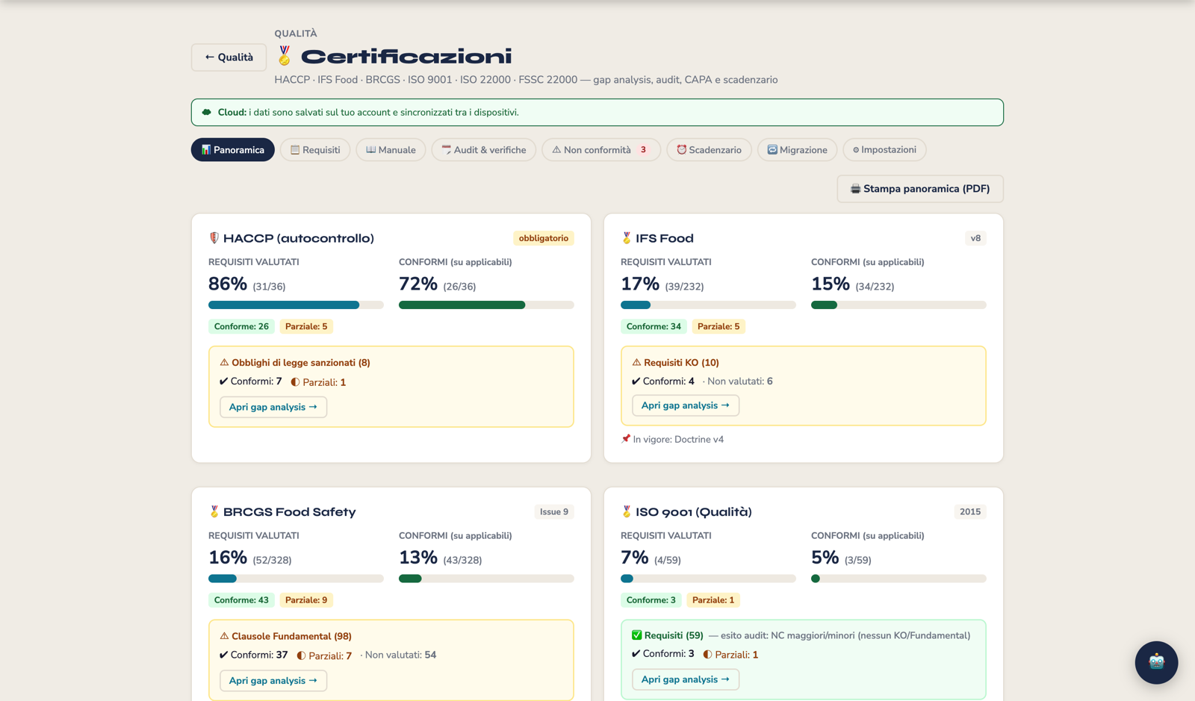This screenshot has height=701, width=1195.
Task: Click ISO 9001 Conforme: 3 chip
Action: [651, 600]
